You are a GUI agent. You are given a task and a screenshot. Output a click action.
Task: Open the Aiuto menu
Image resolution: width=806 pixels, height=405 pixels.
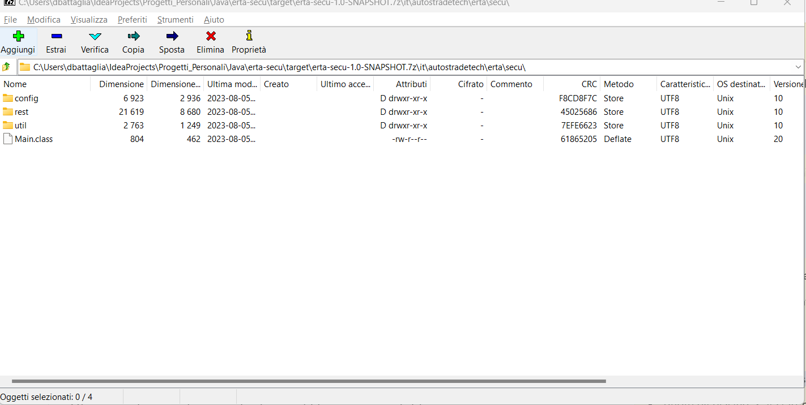pyautogui.click(x=214, y=19)
